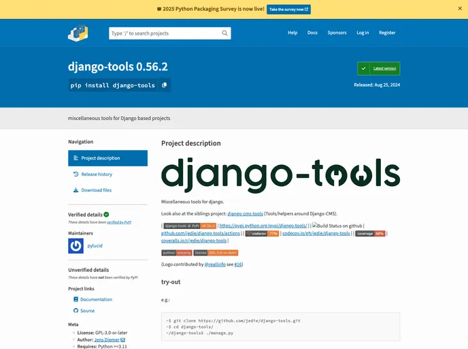Open the coveralls.io/r/jedie/django-tools link
The width and height of the screenshot is (468, 349).
(194, 241)
